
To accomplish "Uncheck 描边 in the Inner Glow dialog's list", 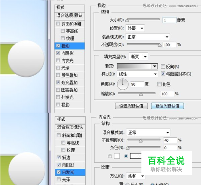I will [59, 157].
